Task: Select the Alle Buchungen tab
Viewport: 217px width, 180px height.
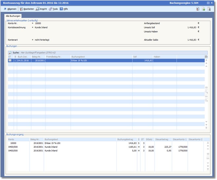Action: click(x=13, y=16)
